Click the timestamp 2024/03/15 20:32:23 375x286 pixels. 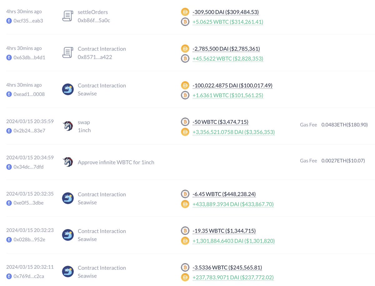(x=30, y=230)
